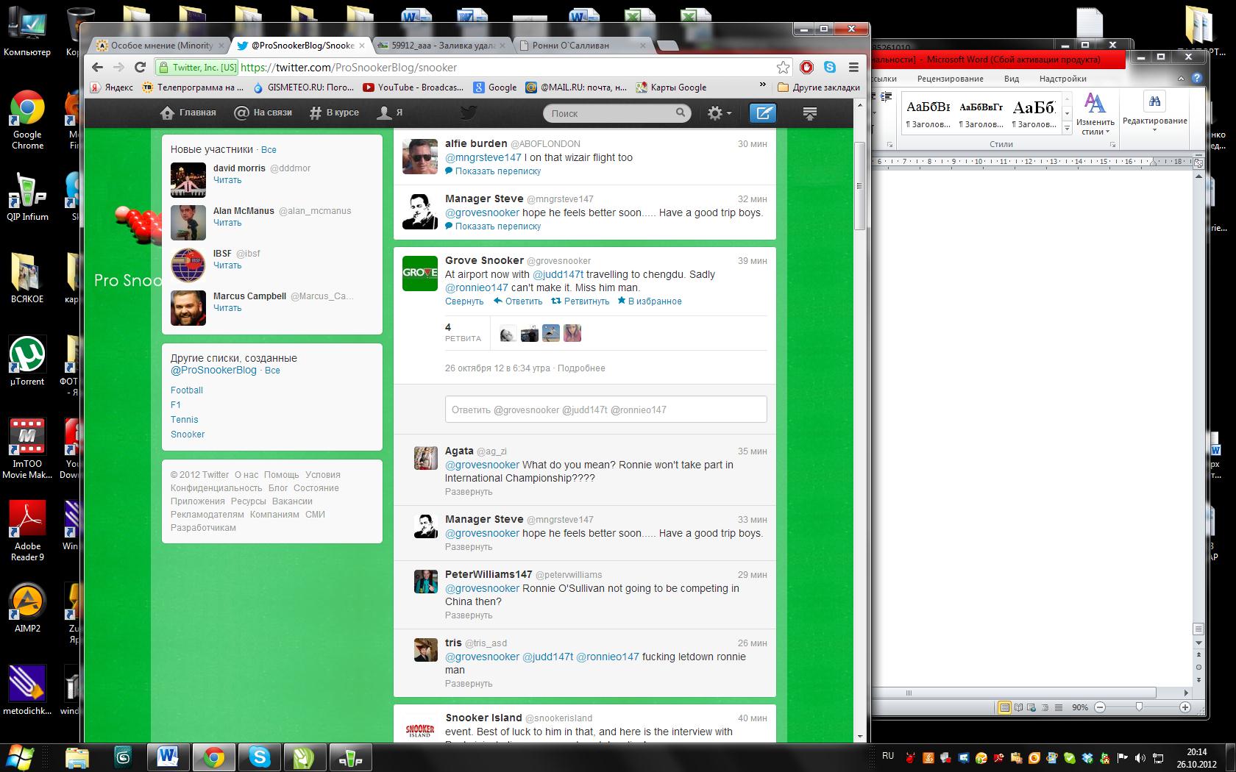The image size is (1236, 772).
Task: Collapse Grove Snooker tweet with Свернуть
Action: point(464,301)
